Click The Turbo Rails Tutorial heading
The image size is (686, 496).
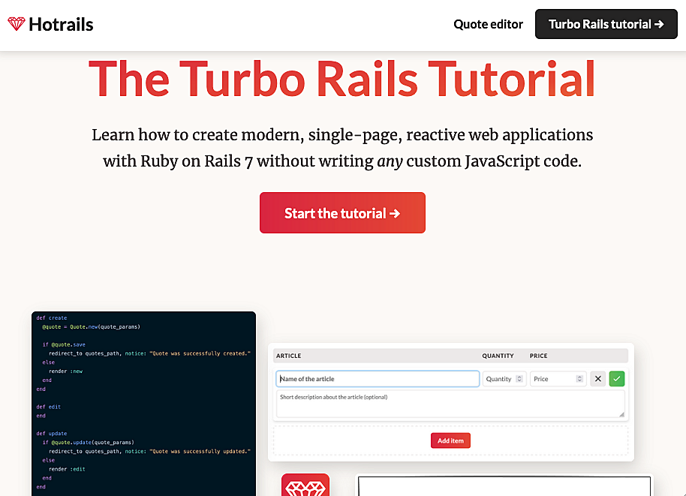(x=341, y=79)
